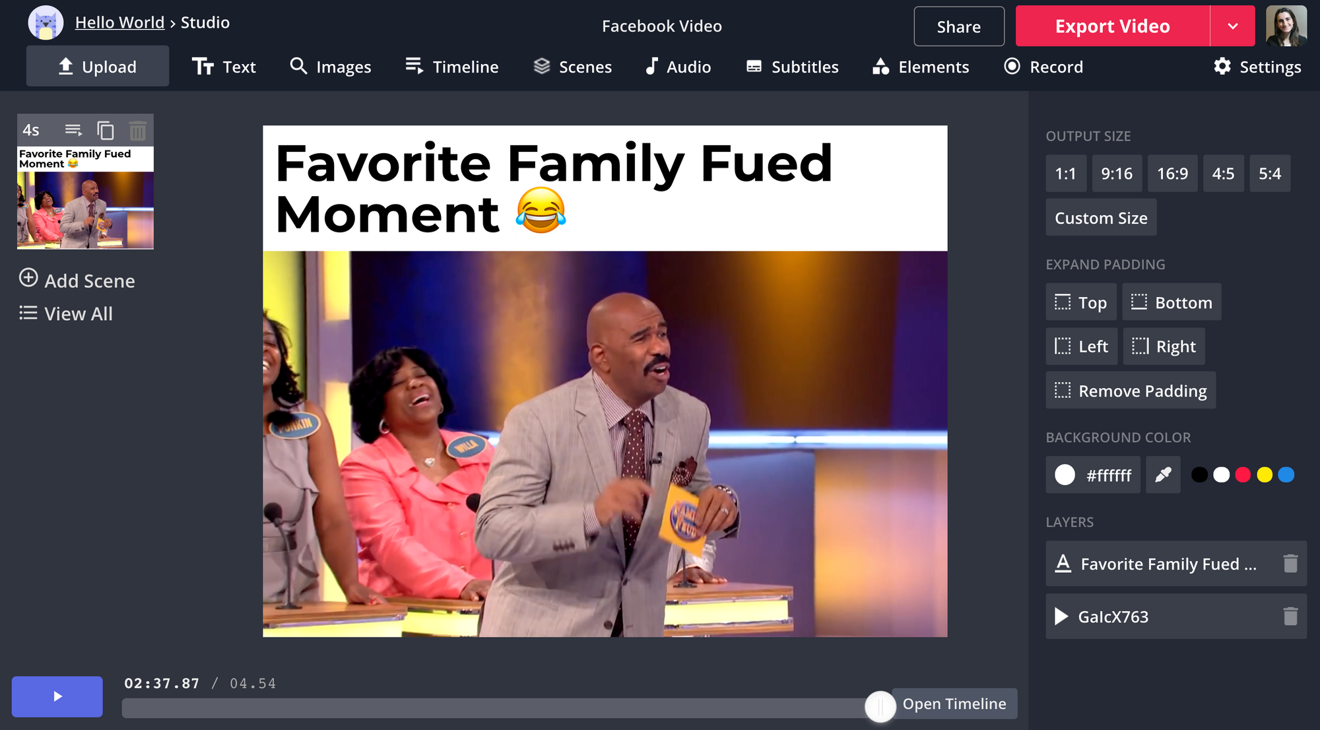Open the Custom Size option
Image resolution: width=1320 pixels, height=730 pixels.
1101,218
